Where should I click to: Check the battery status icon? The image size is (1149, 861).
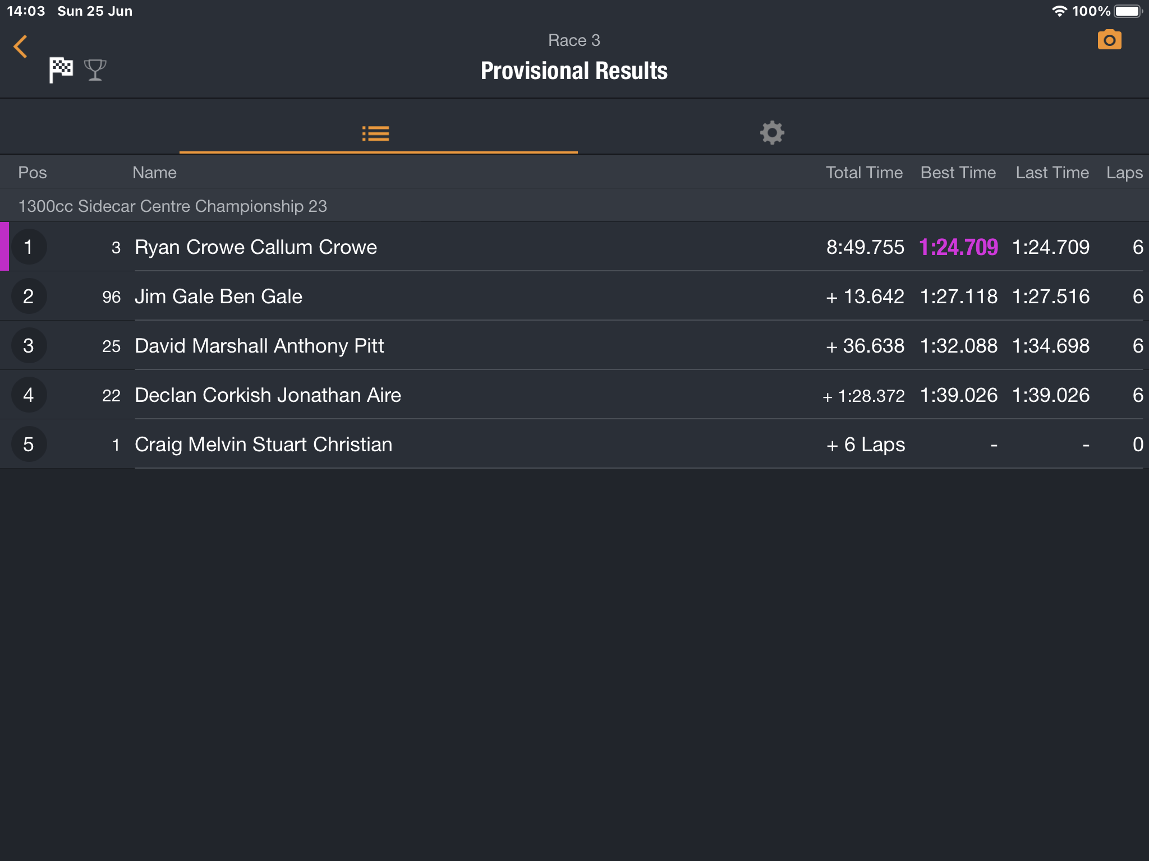click(x=1128, y=11)
